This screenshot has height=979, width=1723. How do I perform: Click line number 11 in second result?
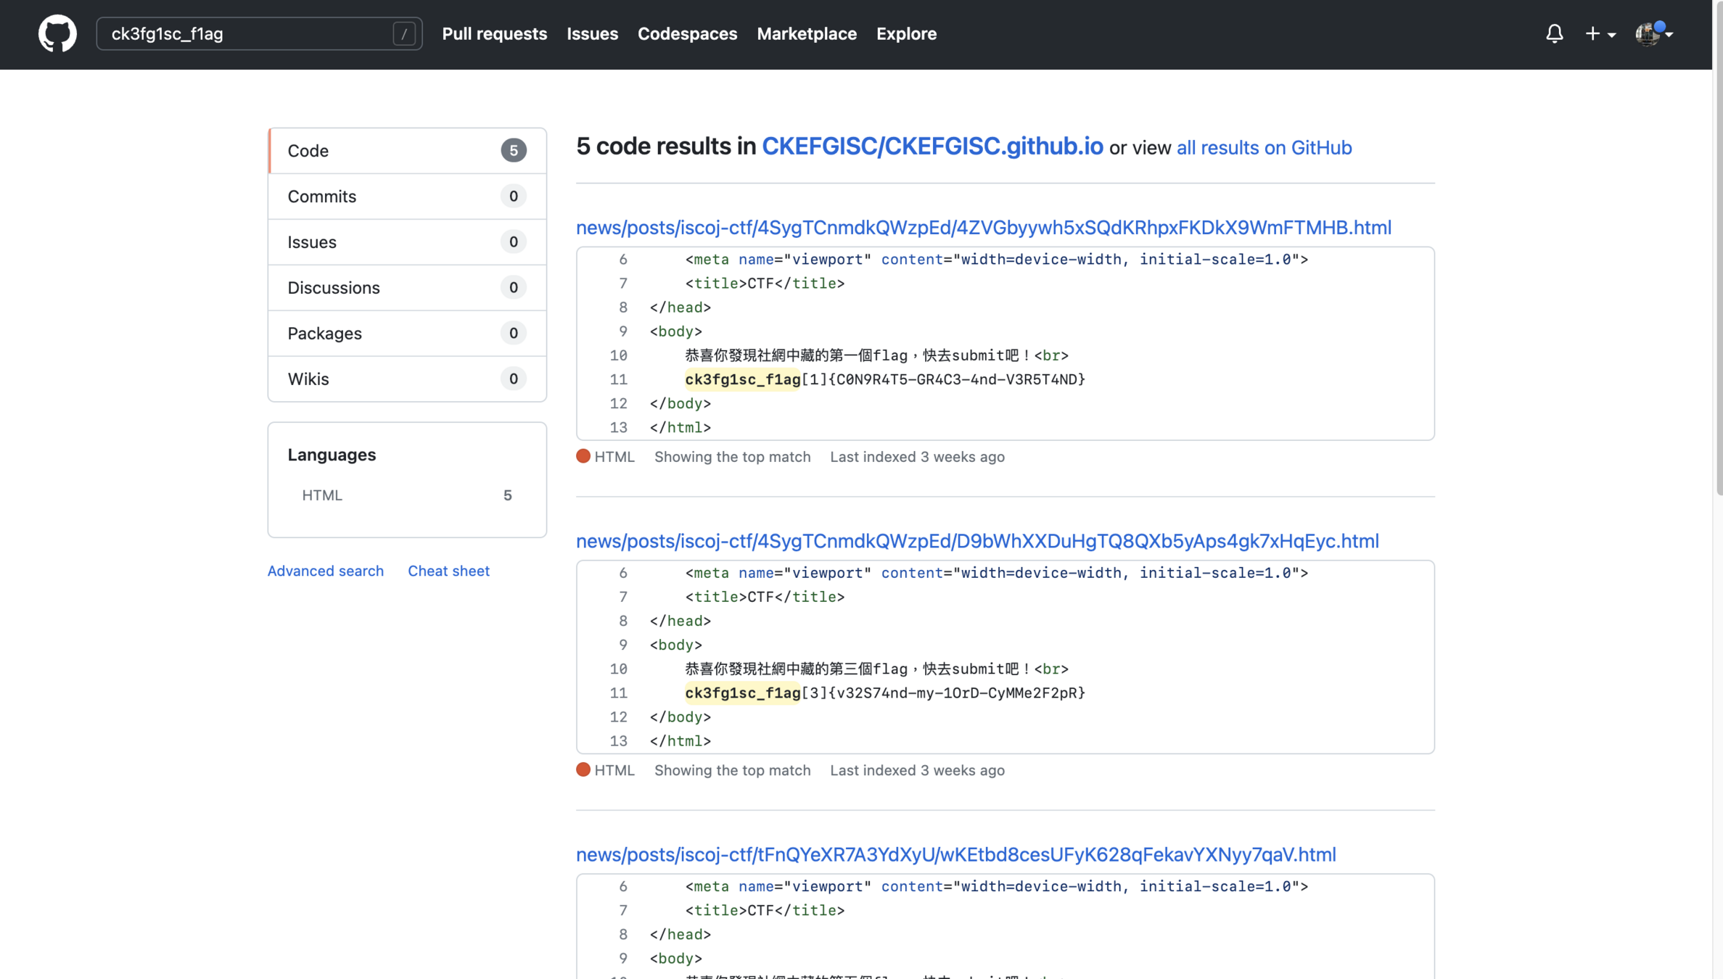click(618, 693)
